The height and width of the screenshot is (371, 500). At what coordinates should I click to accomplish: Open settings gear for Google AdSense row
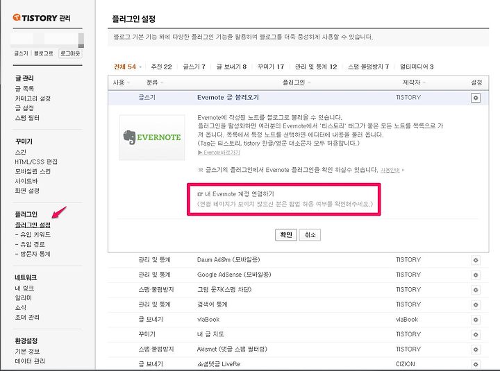point(476,275)
